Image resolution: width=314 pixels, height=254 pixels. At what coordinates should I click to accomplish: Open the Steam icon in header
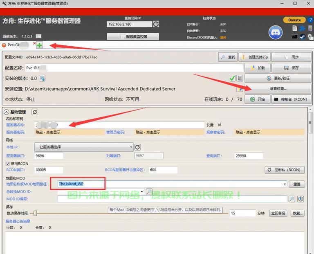coord(302,37)
